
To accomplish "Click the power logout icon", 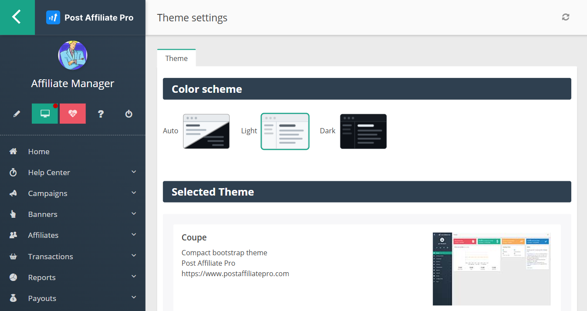I will (129, 113).
